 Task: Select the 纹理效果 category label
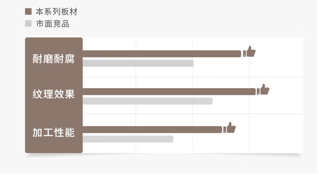(x=54, y=95)
